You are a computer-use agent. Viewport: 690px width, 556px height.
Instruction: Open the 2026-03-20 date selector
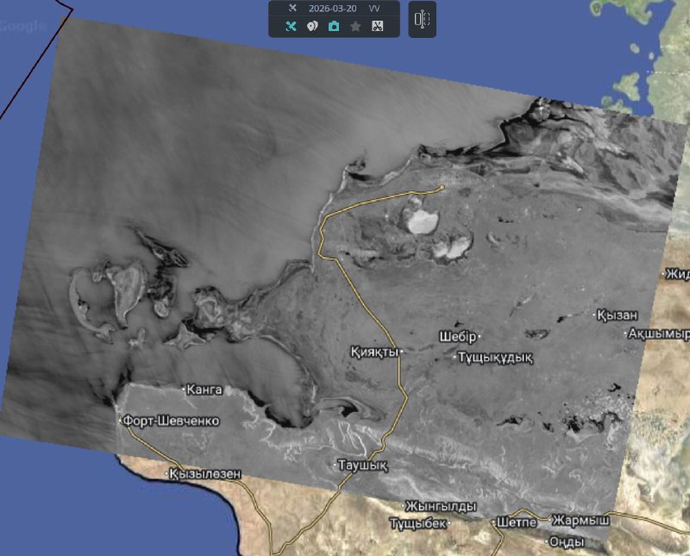coord(332,8)
